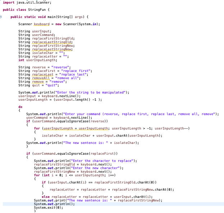Click the underlined "keyboard" variable in Scanner declaration
Viewport: 224px width, 213px height.
(42, 24)
